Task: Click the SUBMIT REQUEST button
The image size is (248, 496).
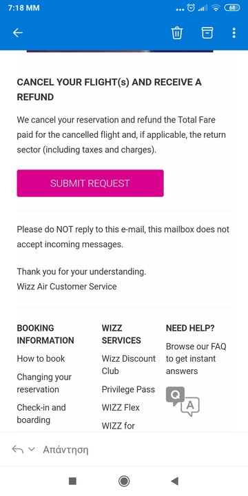Action: pyautogui.click(x=90, y=183)
